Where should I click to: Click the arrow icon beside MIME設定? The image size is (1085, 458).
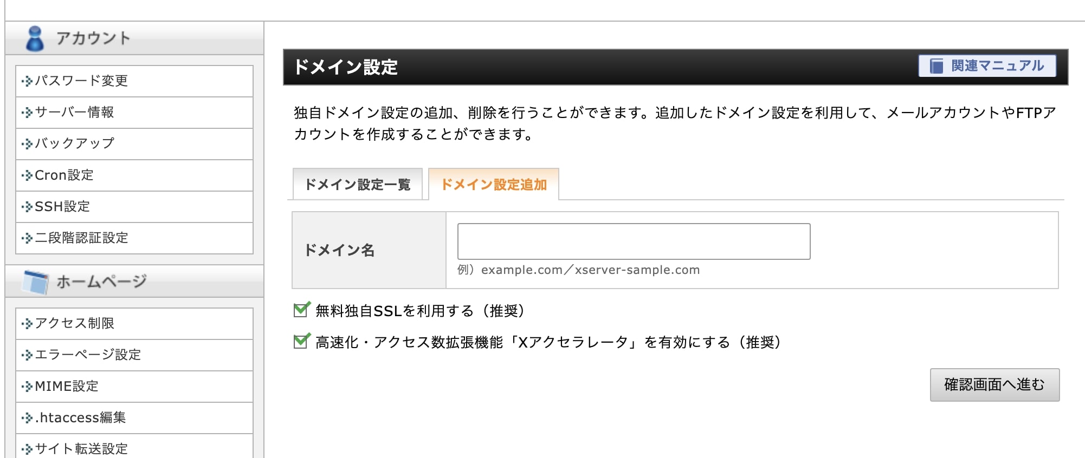pos(27,387)
